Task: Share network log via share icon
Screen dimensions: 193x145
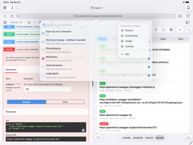Action: [x=163, y=30]
